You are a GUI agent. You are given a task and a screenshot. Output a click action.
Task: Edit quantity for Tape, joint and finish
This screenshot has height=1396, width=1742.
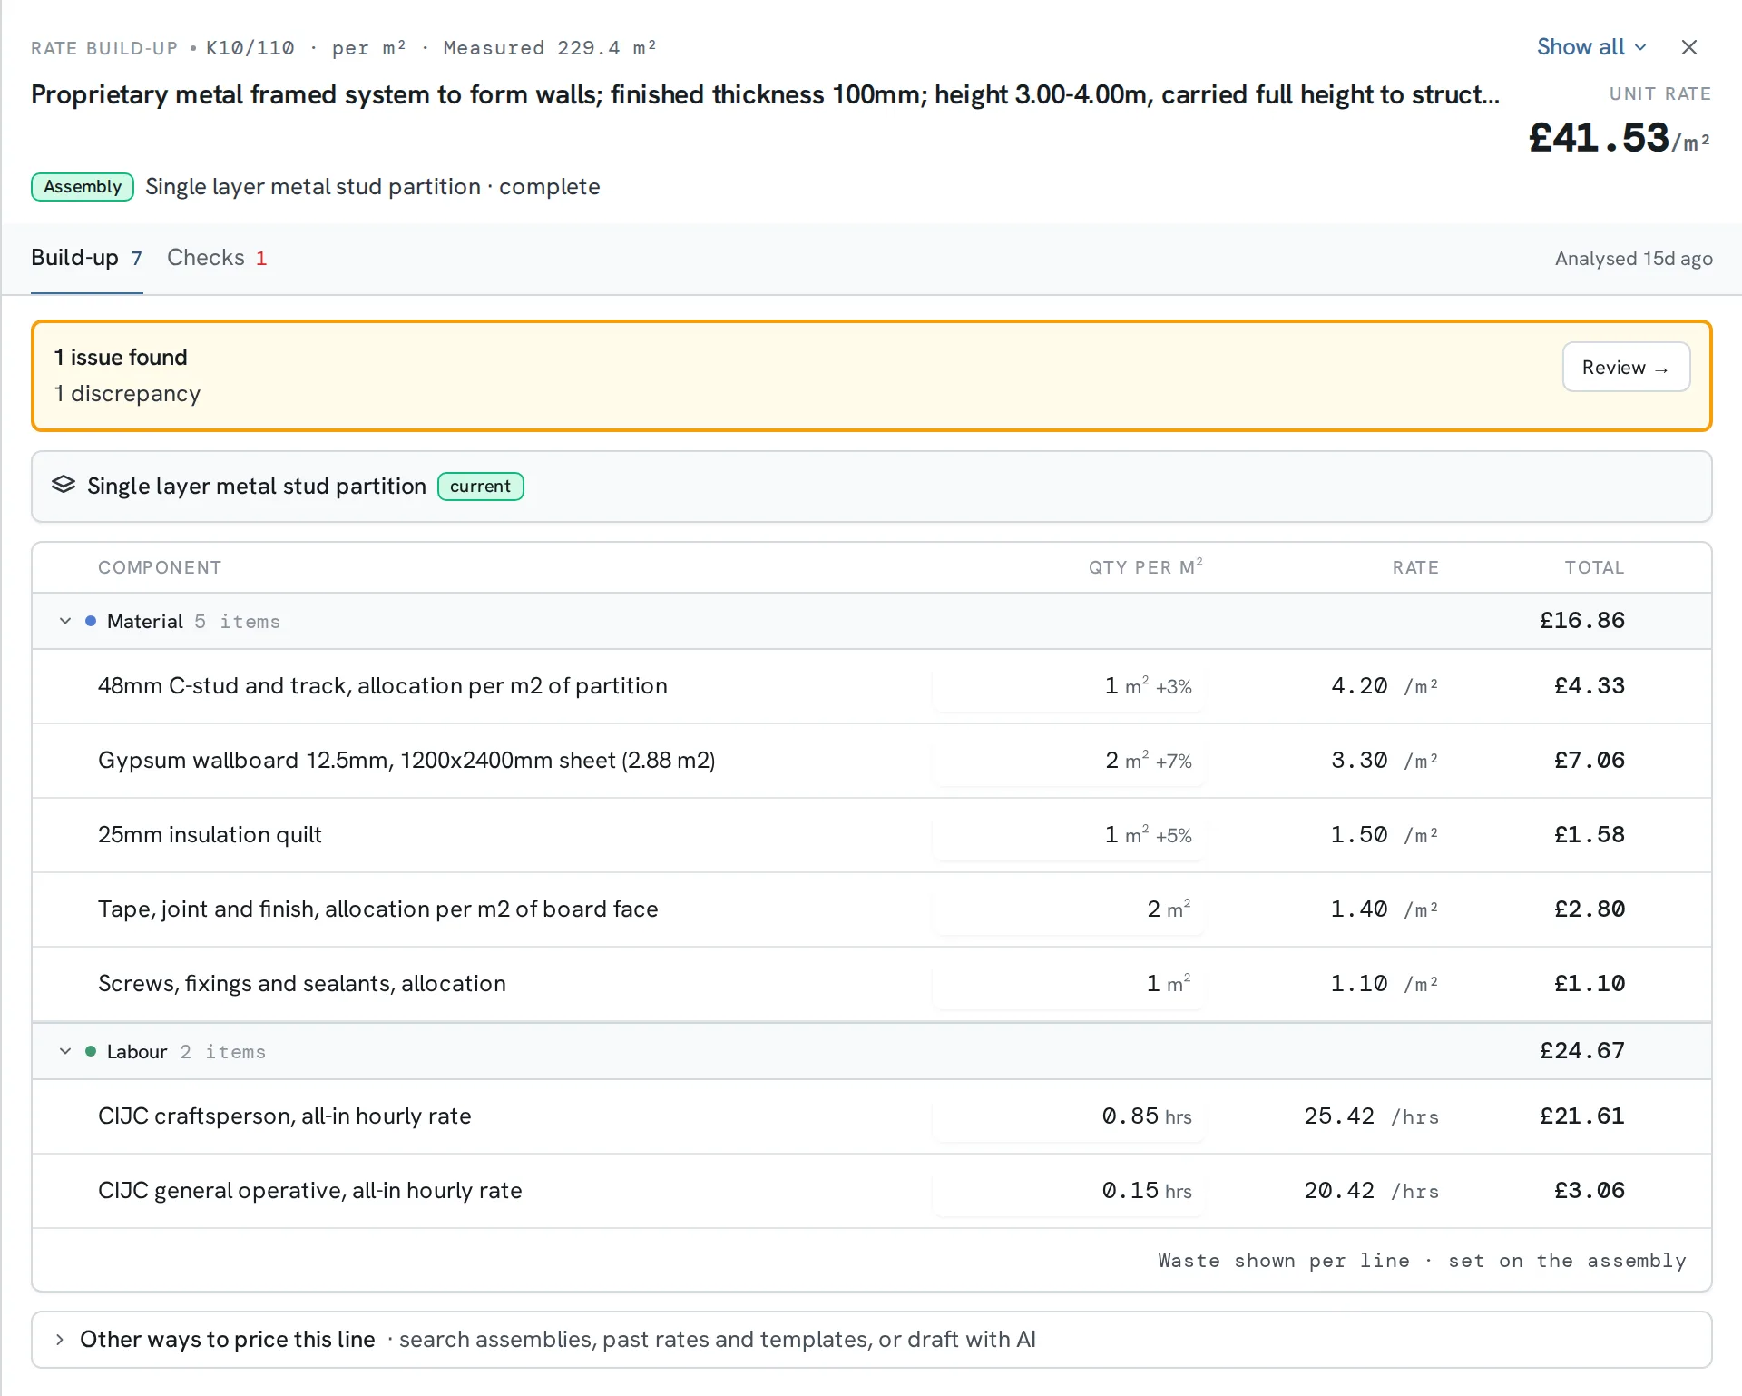coord(1067,909)
